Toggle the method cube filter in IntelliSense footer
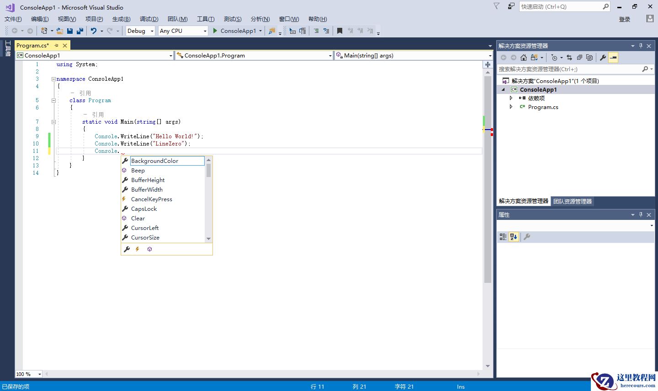Screen dimensions: 658x391 (149, 249)
